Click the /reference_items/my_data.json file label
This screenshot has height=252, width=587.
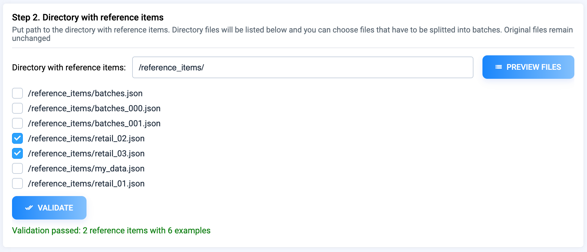pyautogui.click(x=86, y=169)
